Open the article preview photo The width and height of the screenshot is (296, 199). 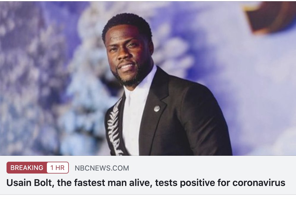148,78
